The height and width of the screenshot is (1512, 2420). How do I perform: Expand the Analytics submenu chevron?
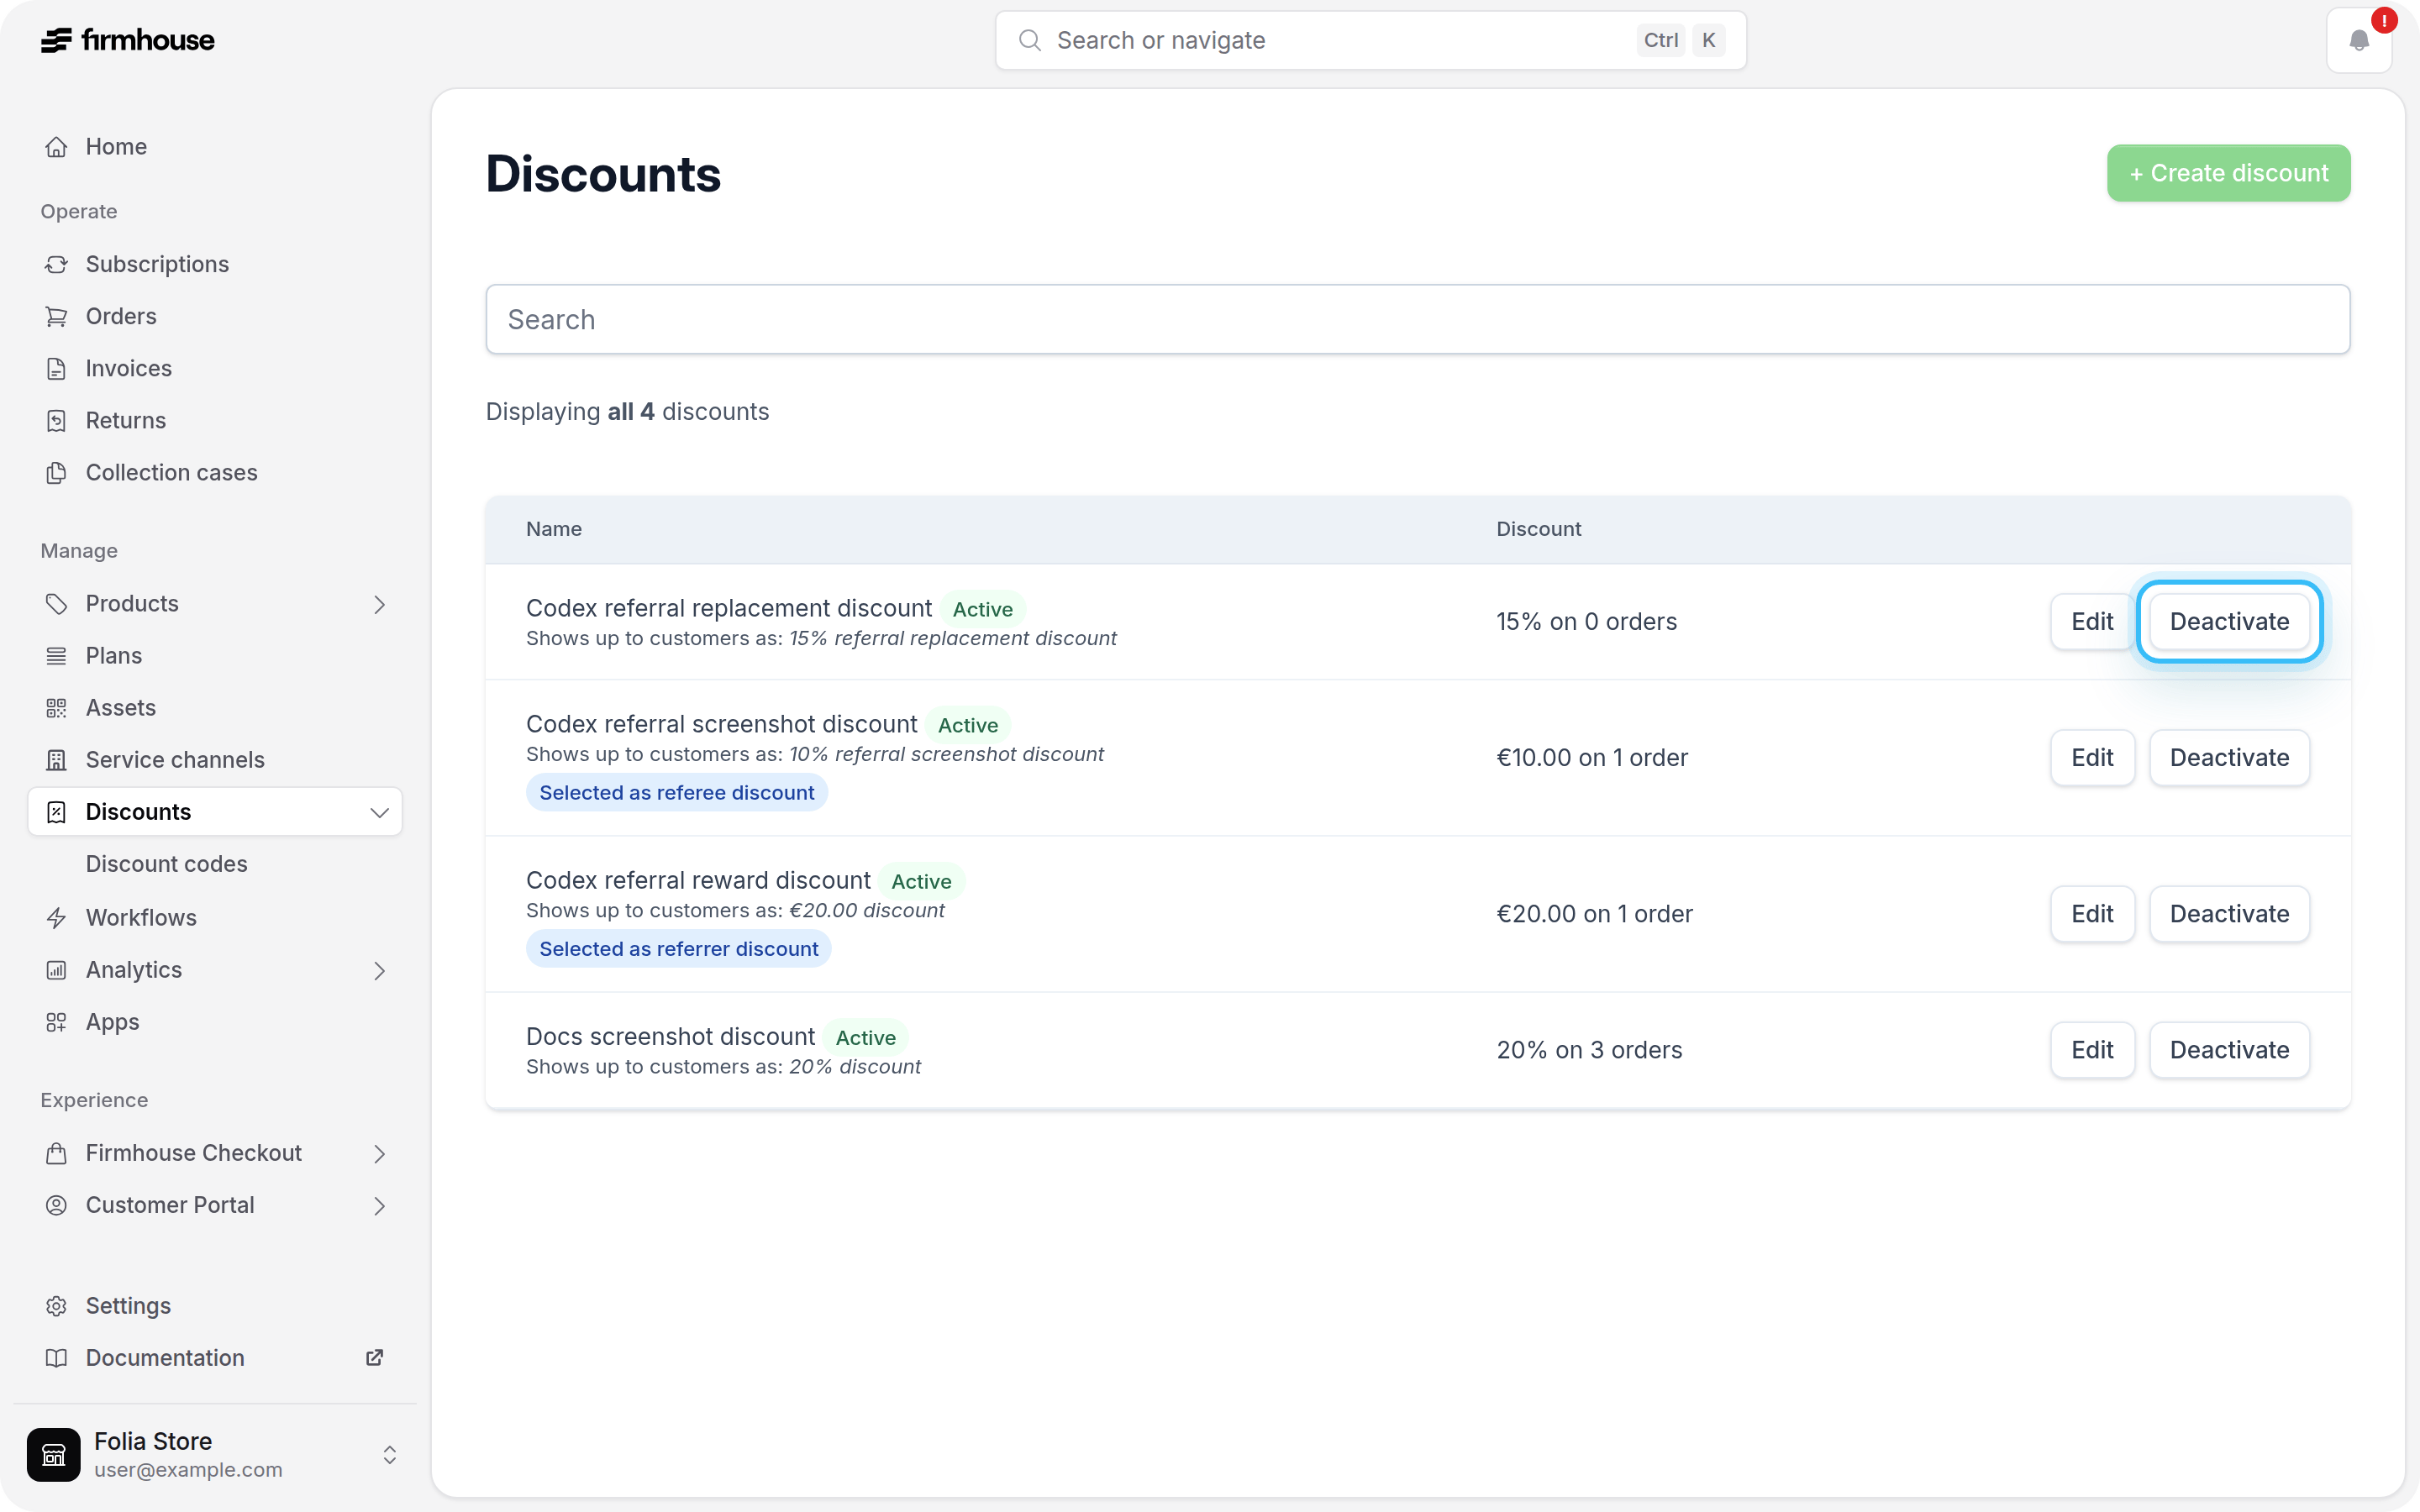(x=379, y=970)
